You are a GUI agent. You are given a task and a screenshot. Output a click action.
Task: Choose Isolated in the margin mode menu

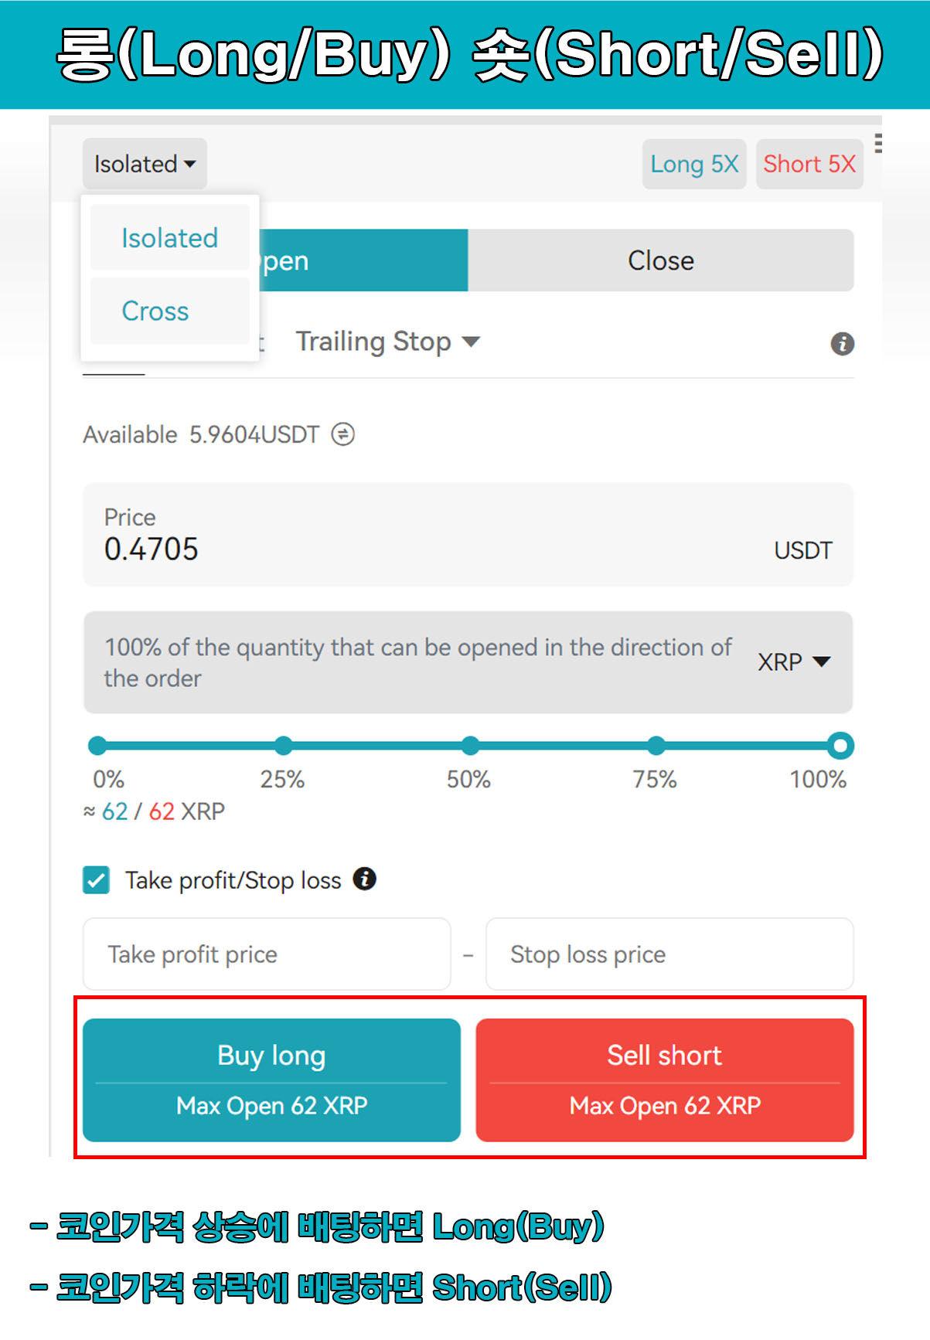coord(169,238)
